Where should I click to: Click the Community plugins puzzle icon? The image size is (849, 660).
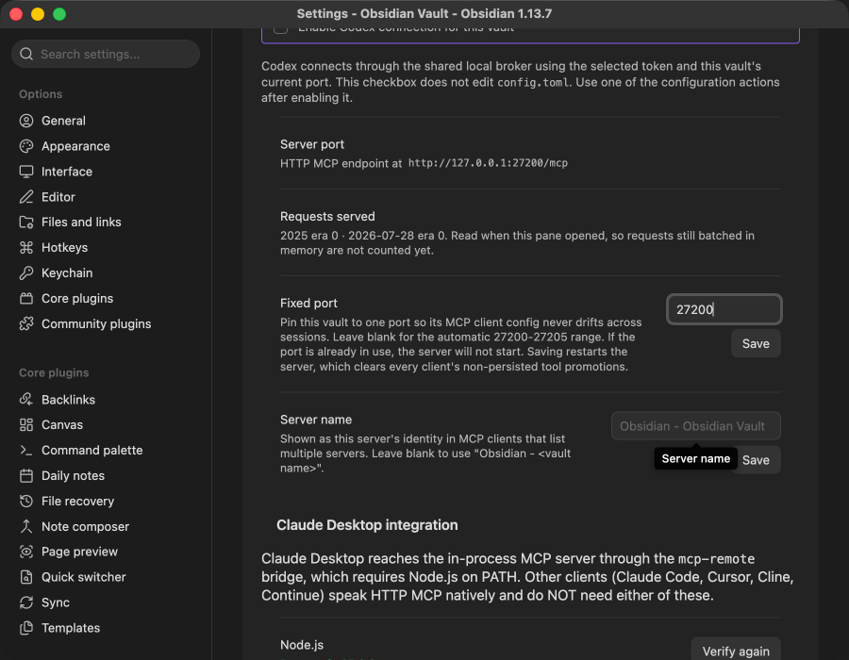coord(26,324)
